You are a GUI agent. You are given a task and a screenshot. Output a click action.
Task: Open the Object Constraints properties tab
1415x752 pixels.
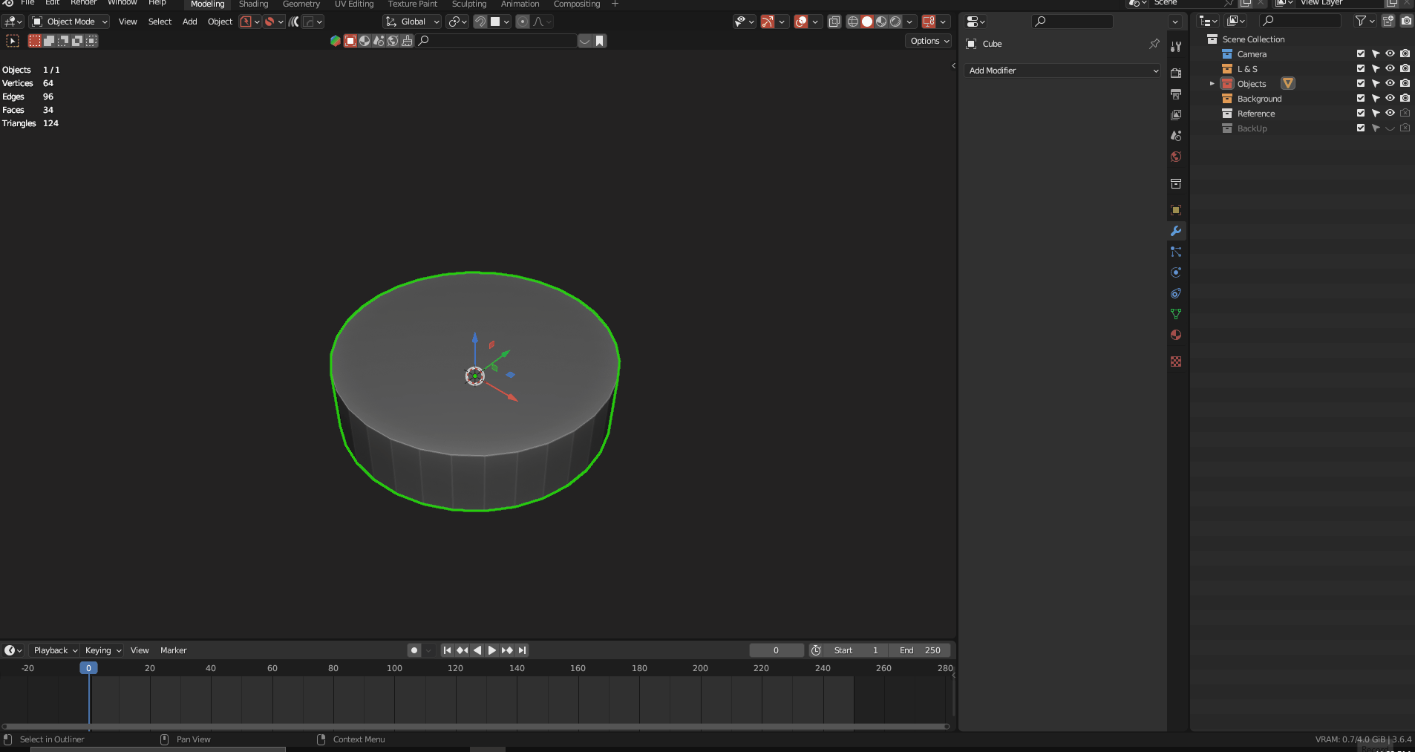pos(1176,293)
